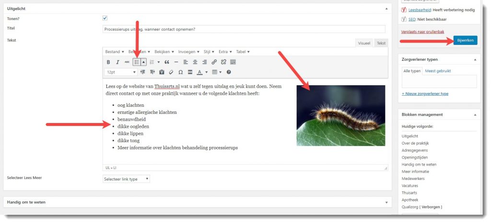Open the numbered list style dropdown arrow
Viewport: 491px width, 223px height.
[x=158, y=62]
